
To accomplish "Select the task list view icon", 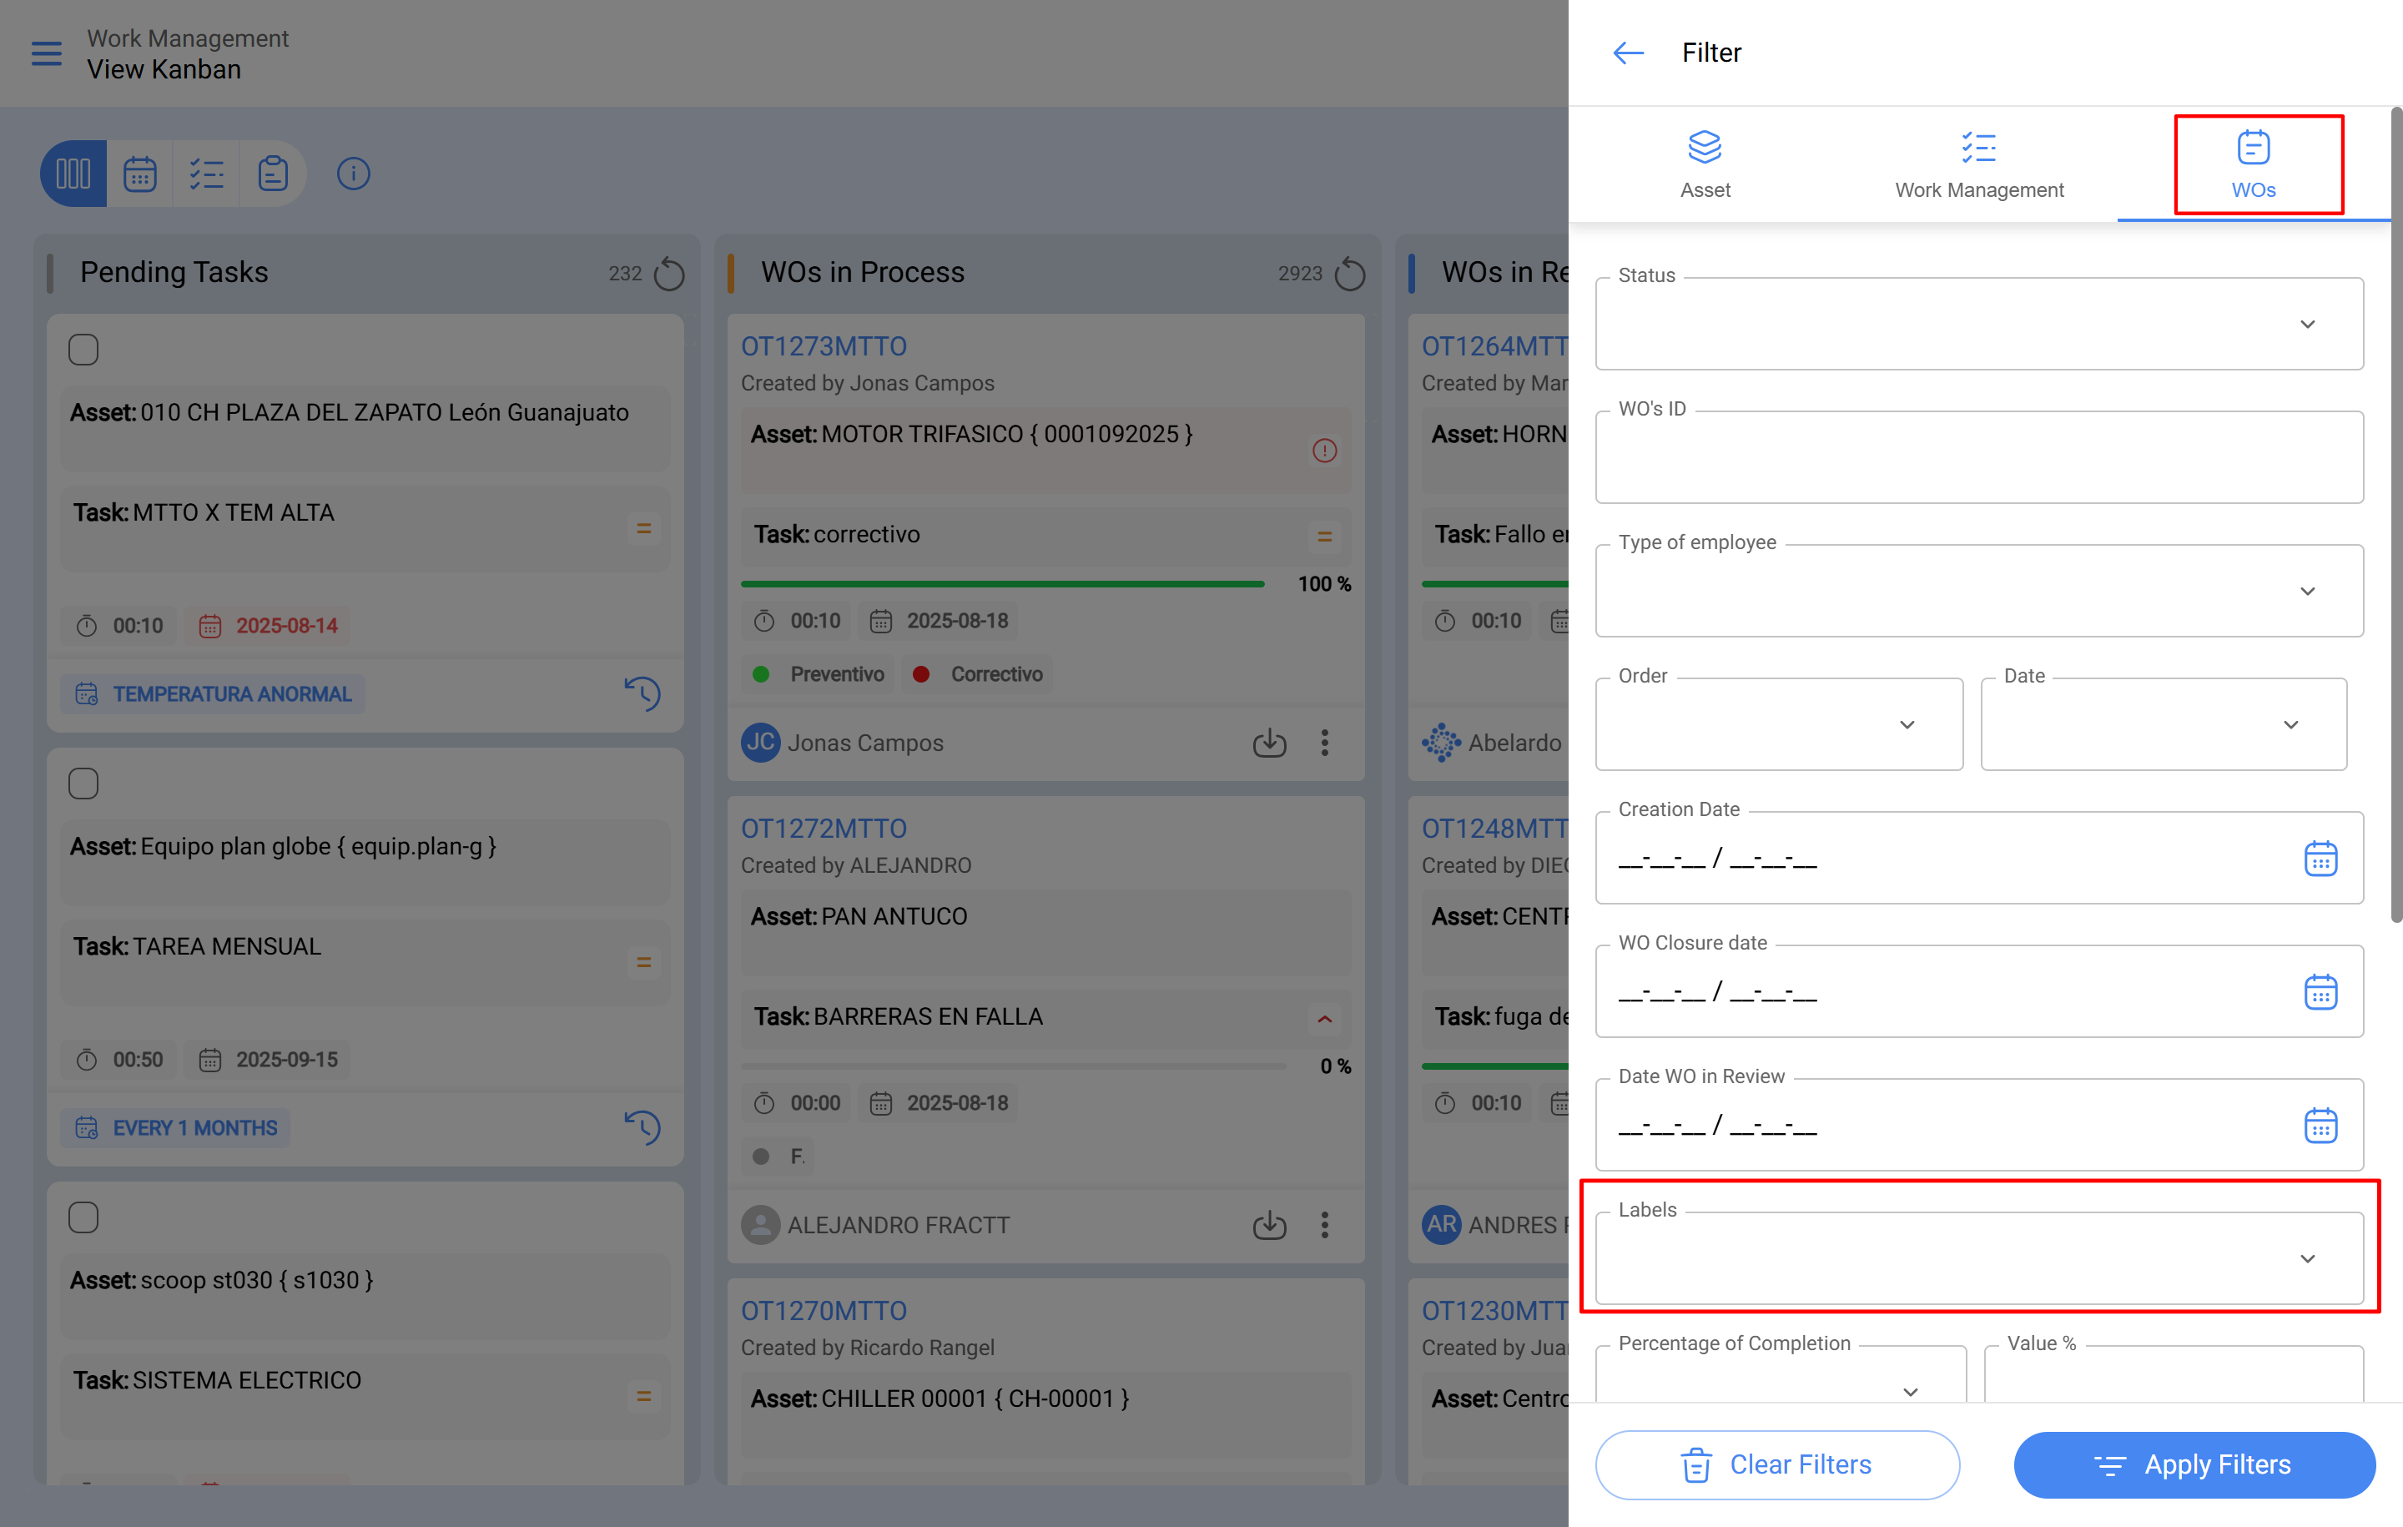I will point(207,174).
